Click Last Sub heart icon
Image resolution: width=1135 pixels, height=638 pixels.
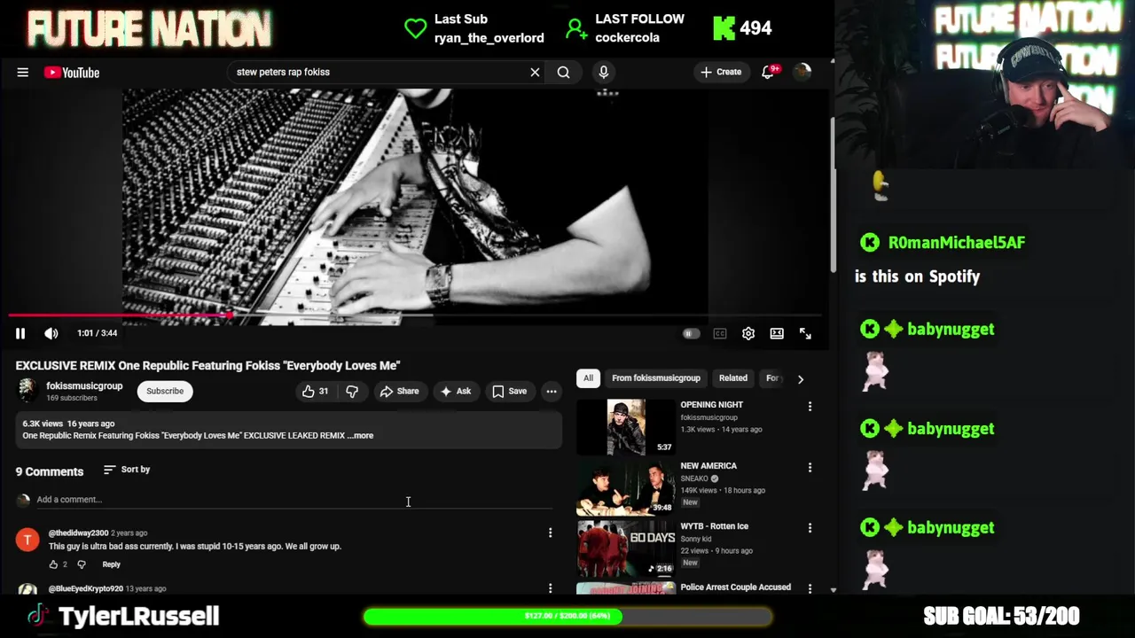point(415,28)
